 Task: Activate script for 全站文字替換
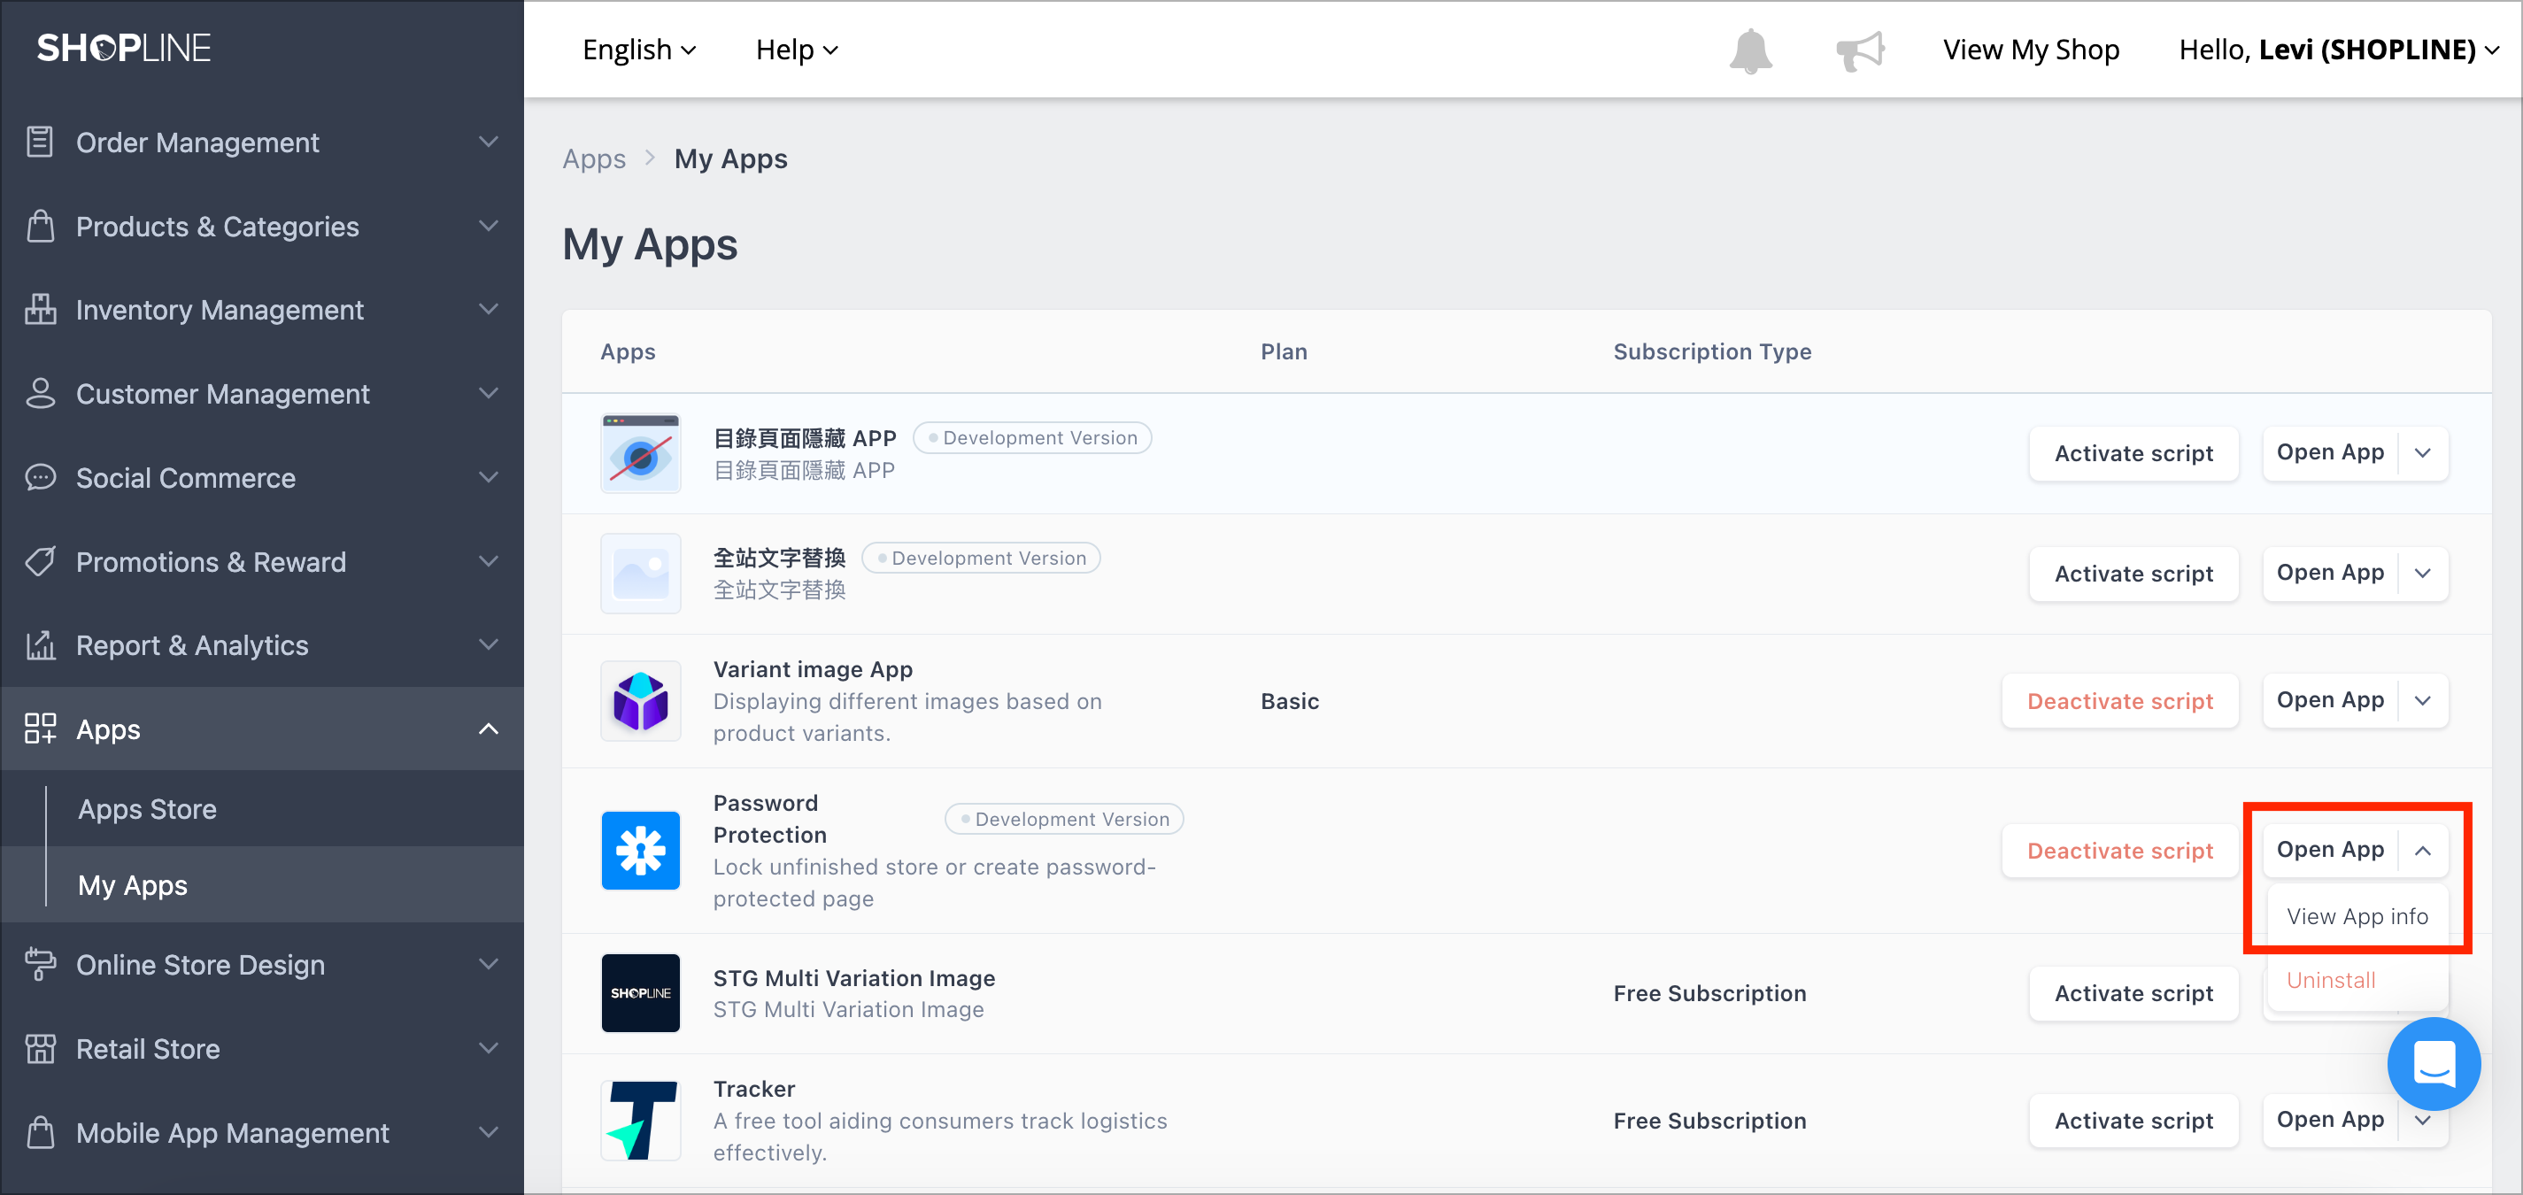pos(2133,573)
